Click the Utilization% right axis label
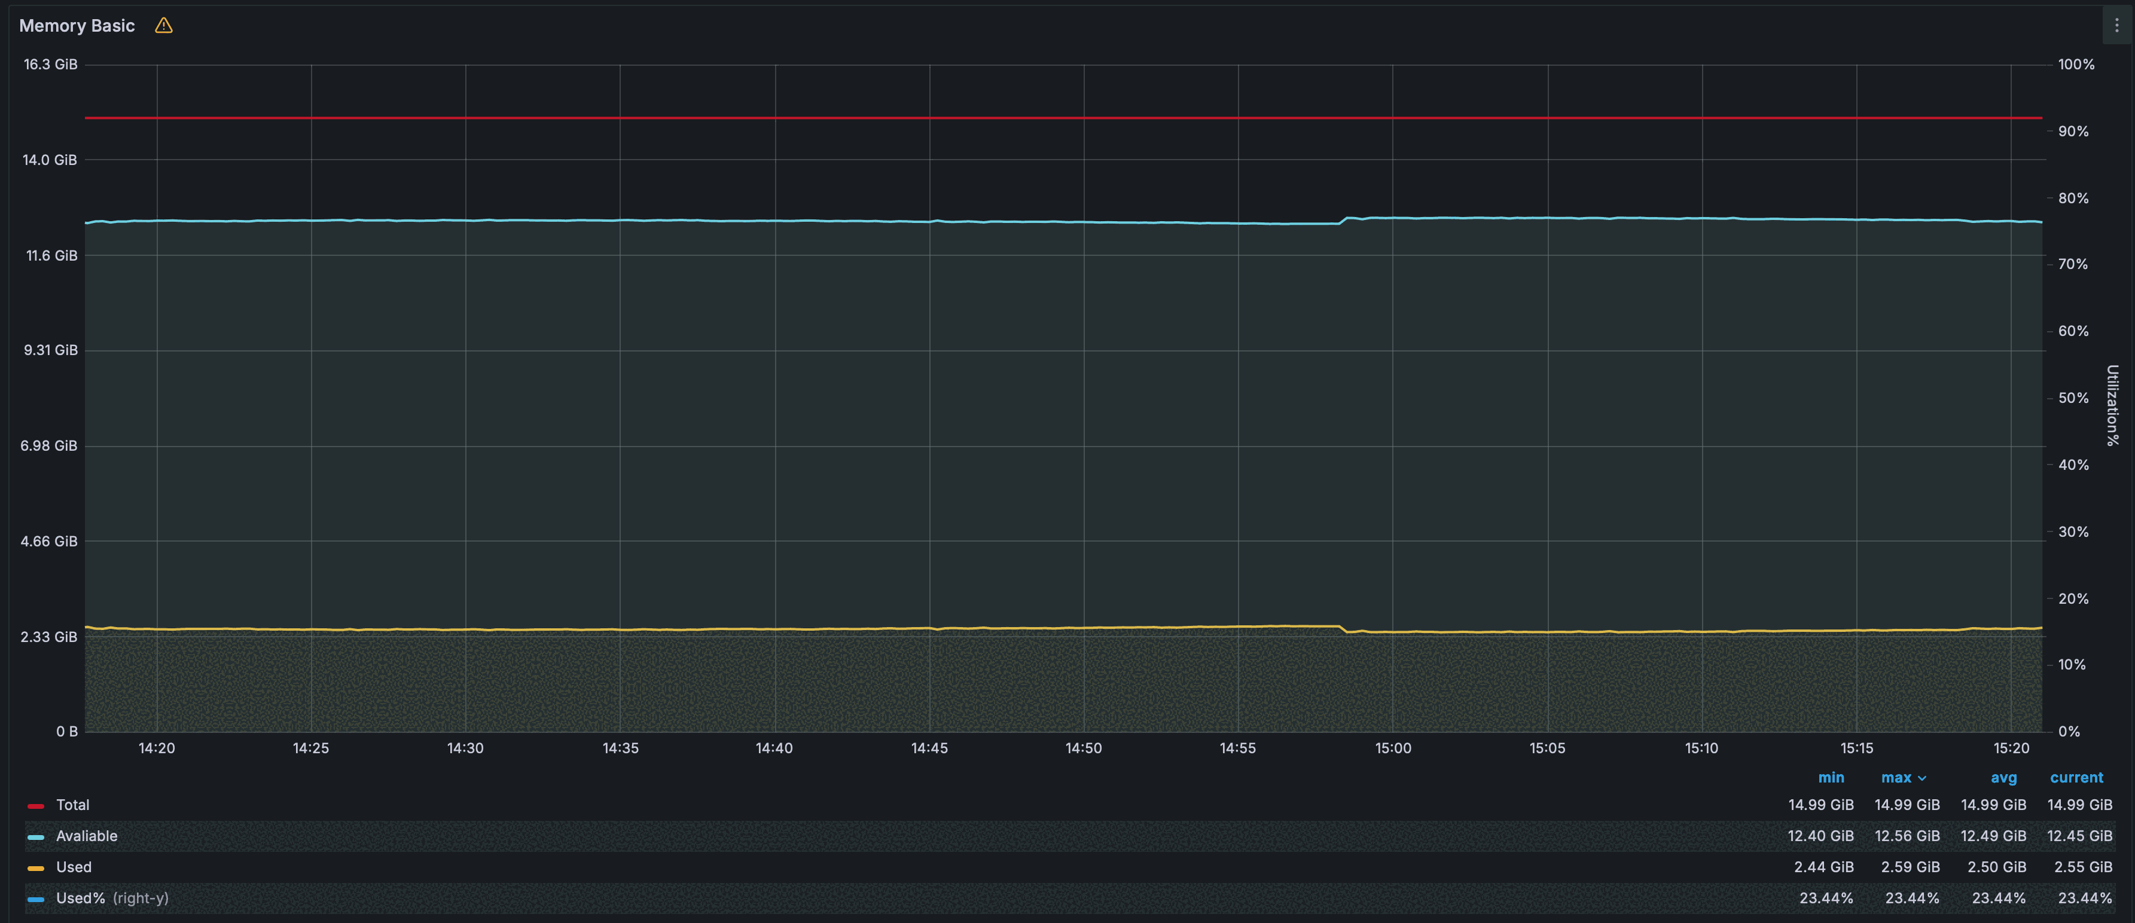Screen dimensions: 2135x923 coord(2113,405)
